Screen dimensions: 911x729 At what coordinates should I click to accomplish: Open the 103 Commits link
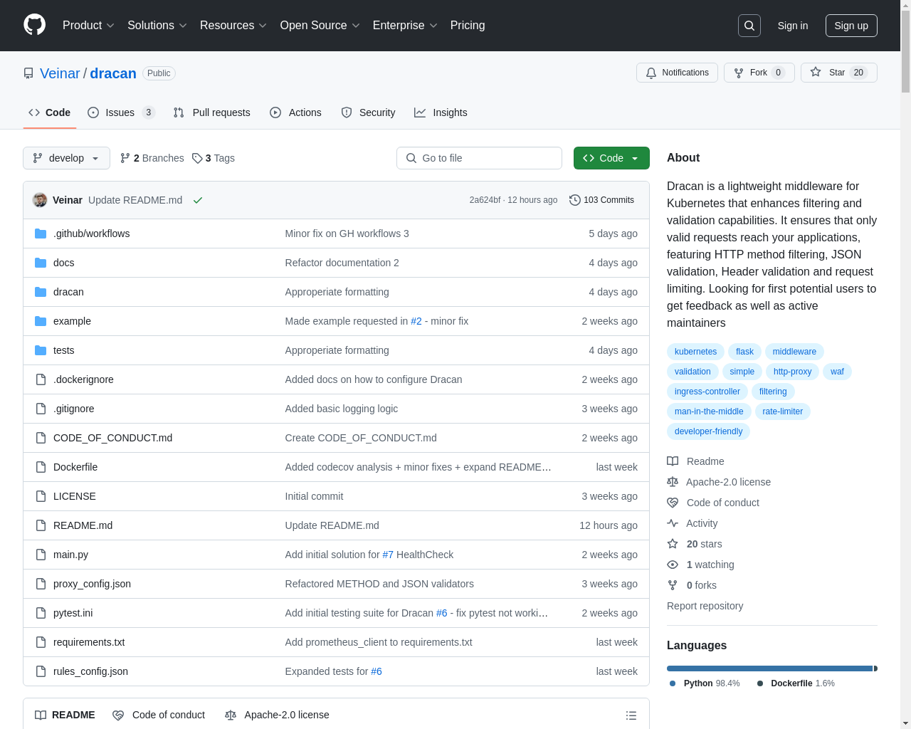coord(602,200)
